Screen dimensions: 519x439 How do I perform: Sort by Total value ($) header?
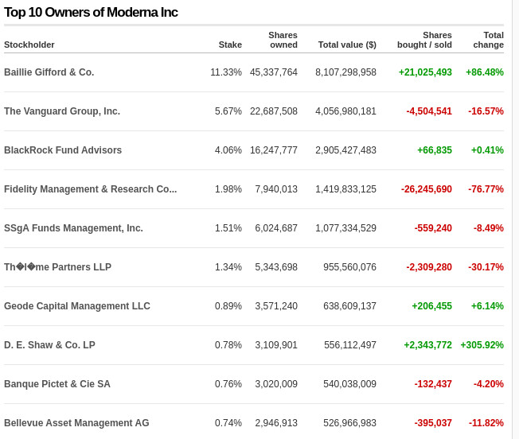347,45
